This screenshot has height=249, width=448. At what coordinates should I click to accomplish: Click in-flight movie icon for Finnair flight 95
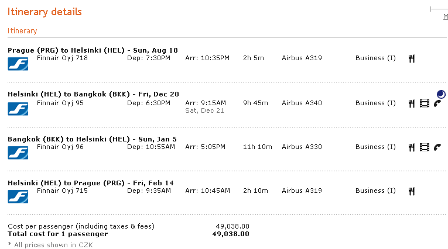point(425,103)
